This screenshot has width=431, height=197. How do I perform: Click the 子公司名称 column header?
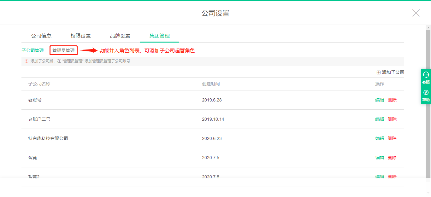pyautogui.click(x=39, y=84)
